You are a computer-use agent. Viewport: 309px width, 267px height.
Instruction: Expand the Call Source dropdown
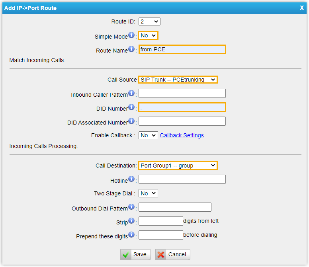pyautogui.click(x=178, y=80)
